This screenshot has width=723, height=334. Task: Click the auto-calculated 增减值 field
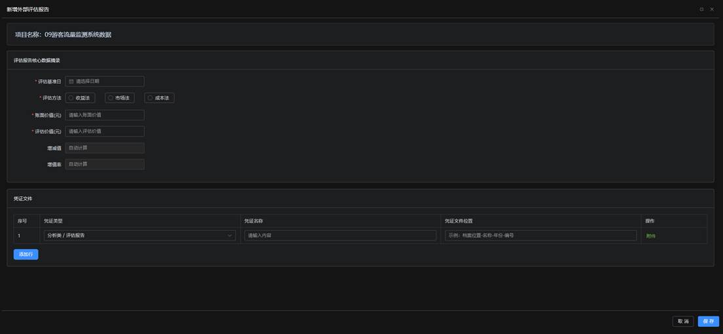click(105, 148)
